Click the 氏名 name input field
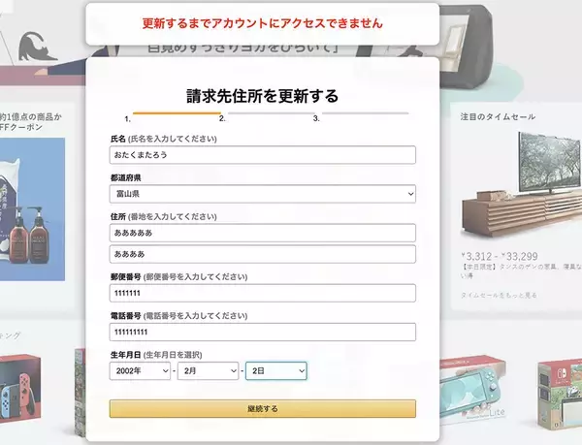Image resolution: width=582 pixels, height=445 pixels. (263, 155)
